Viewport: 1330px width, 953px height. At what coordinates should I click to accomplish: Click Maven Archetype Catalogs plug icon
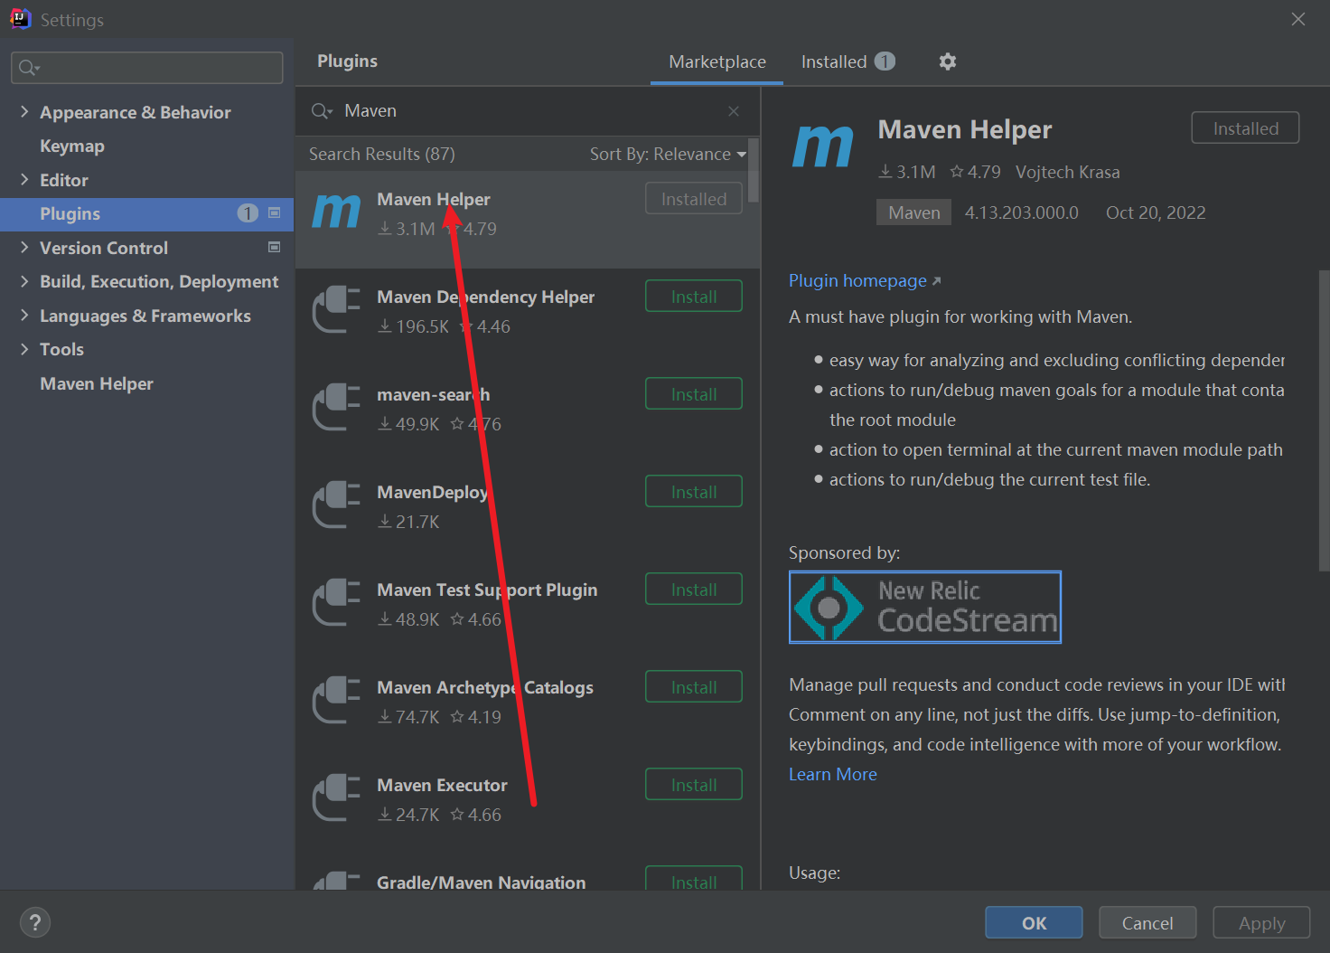coord(336,700)
